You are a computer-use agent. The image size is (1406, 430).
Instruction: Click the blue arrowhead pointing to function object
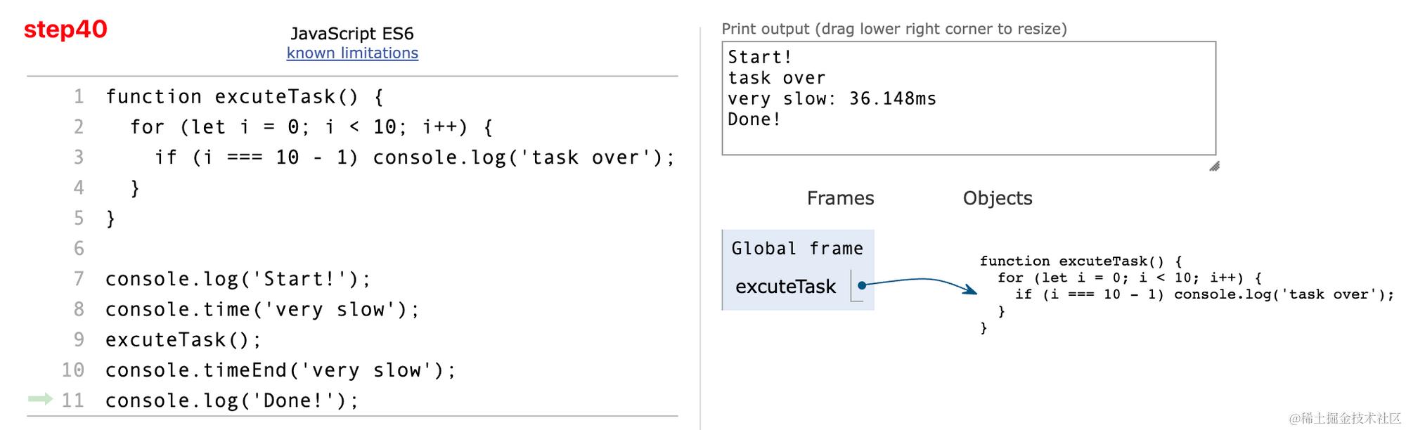[x=972, y=289]
